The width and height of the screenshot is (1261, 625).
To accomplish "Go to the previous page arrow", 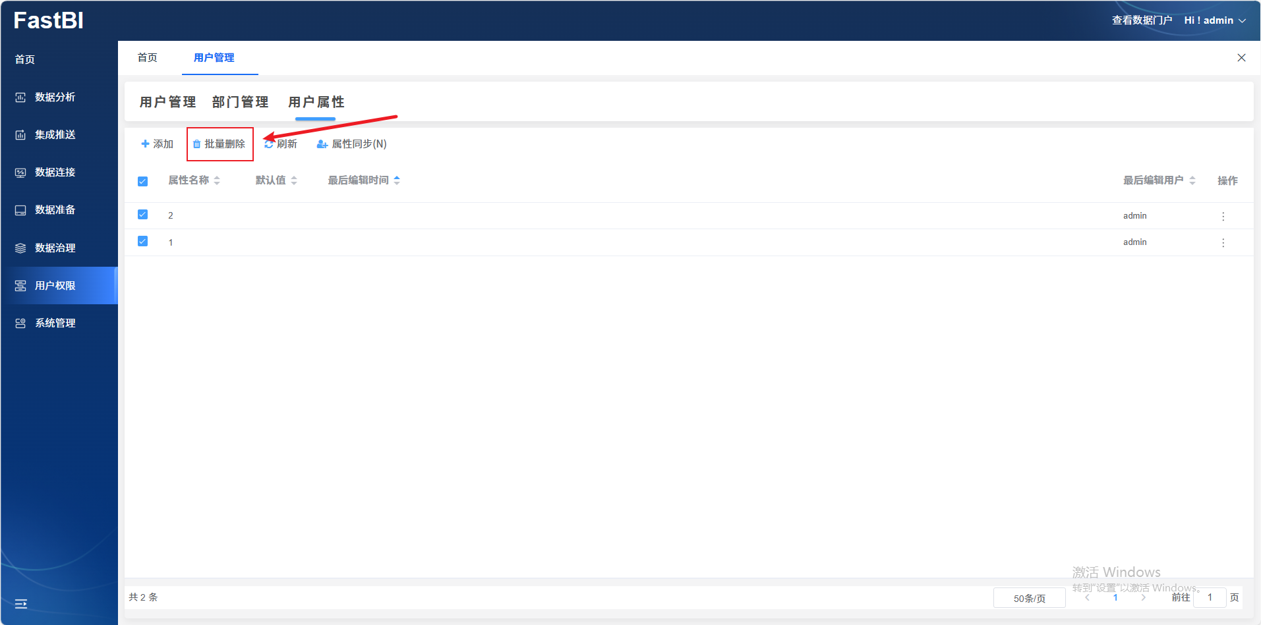I will 1087,598.
